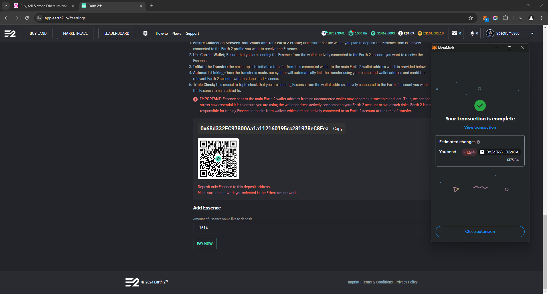Click the 0x2c068...02aCA address chip

(500, 152)
